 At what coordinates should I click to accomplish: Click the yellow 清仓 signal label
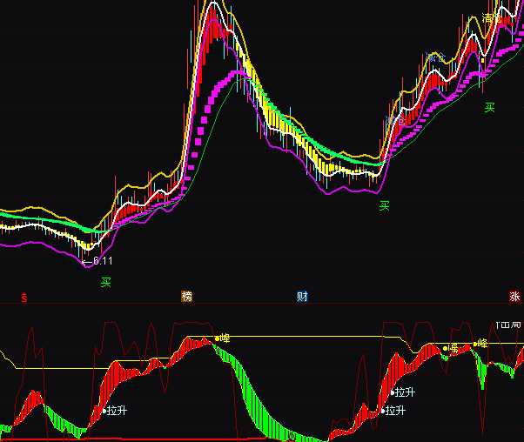click(x=493, y=18)
